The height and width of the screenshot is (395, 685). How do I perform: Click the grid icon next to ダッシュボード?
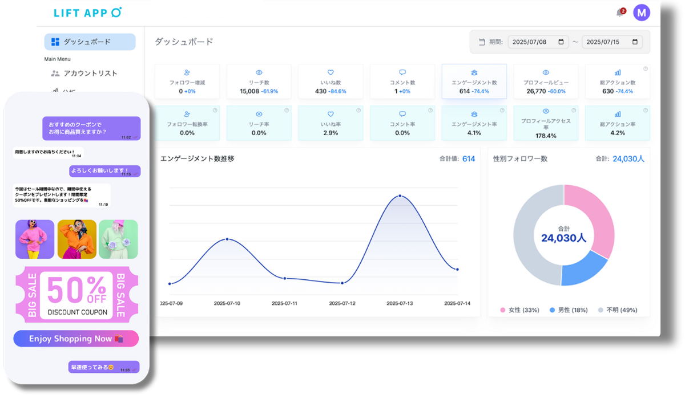click(54, 41)
